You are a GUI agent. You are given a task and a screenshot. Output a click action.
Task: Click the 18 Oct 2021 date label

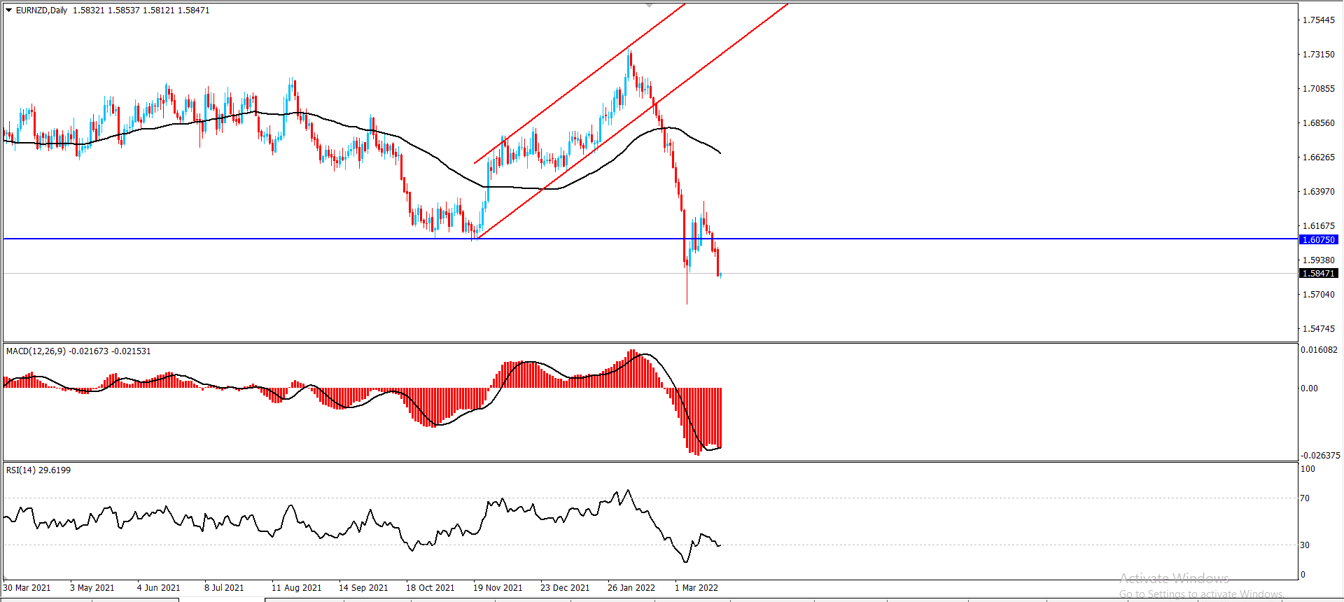430,588
